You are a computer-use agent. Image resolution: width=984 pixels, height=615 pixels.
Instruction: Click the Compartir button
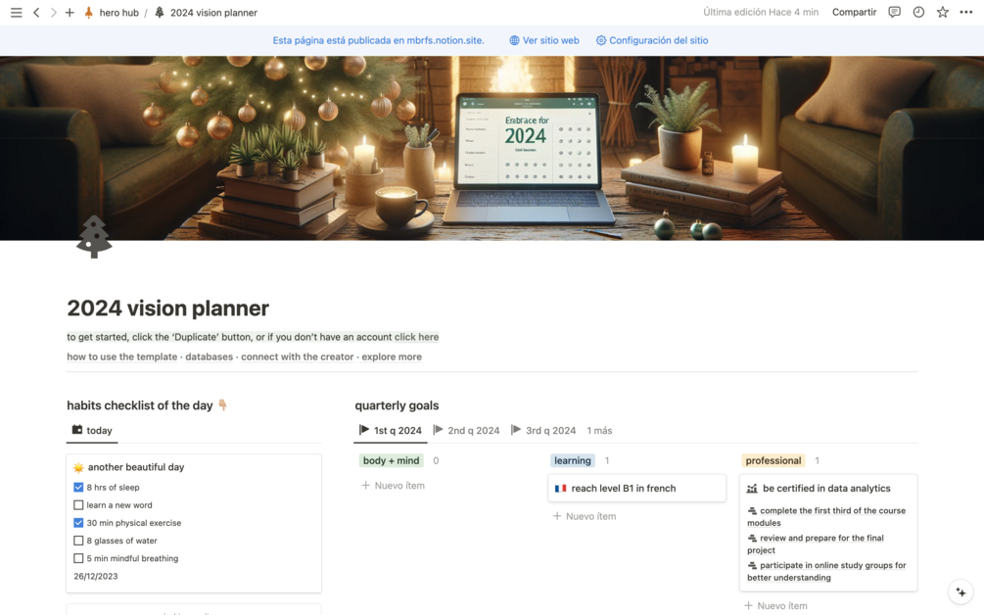coord(854,12)
